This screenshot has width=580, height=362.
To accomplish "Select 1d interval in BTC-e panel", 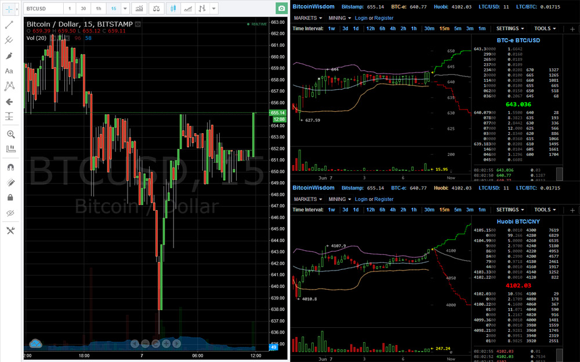I will click(x=356, y=28).
